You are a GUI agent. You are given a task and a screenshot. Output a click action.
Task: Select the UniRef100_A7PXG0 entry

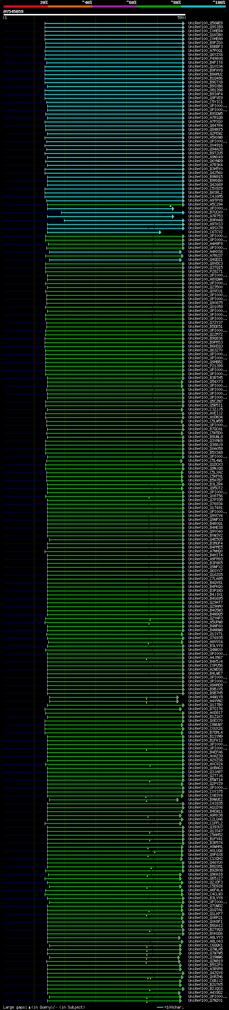tap(205, 121)
